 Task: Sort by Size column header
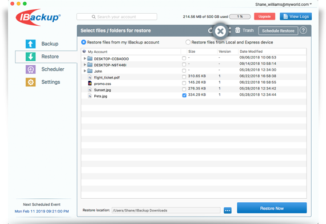tap(192, 52)
